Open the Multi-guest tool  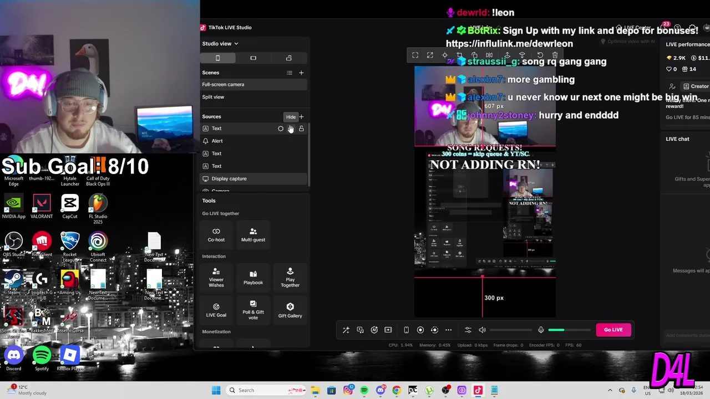pyautogui.click(x=253, y=235)
